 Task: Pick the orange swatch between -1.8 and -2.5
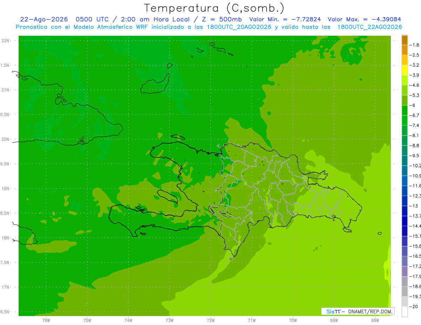[405, 50]
